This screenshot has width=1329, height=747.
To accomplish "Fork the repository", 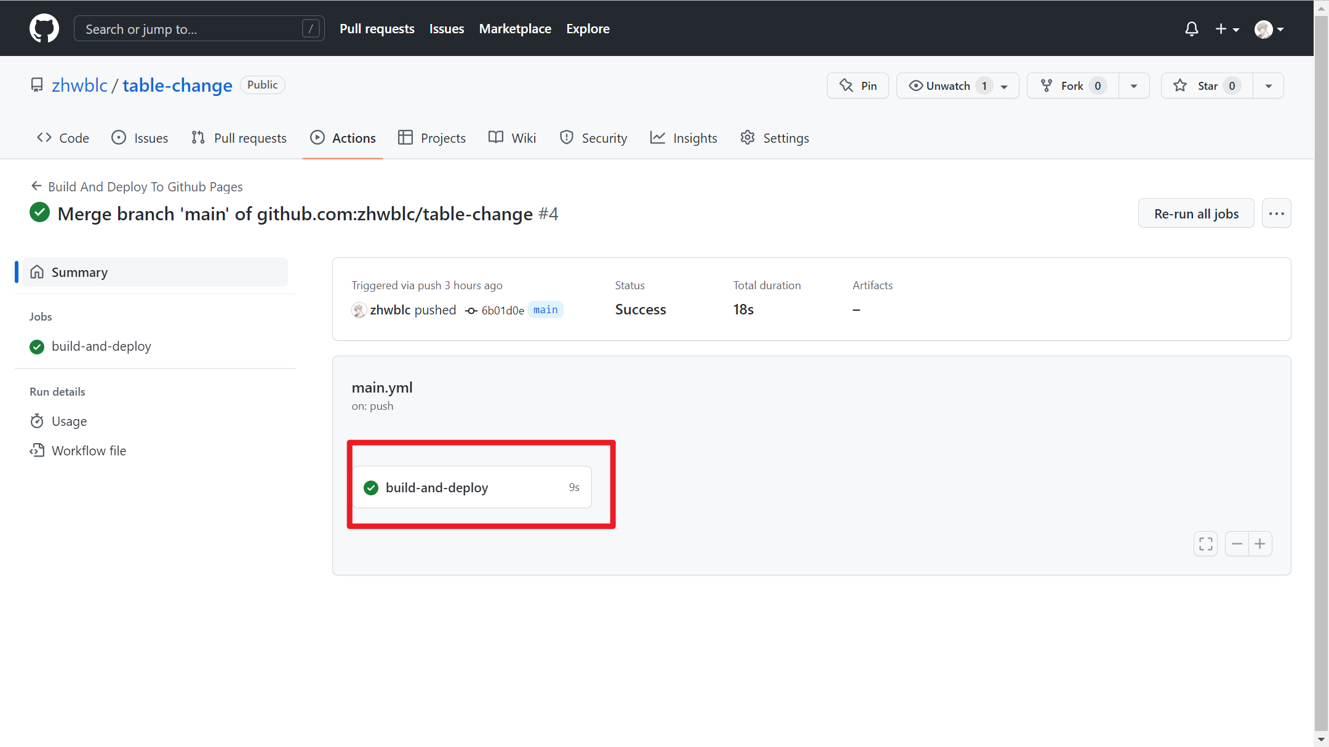I will point(1072,86).
